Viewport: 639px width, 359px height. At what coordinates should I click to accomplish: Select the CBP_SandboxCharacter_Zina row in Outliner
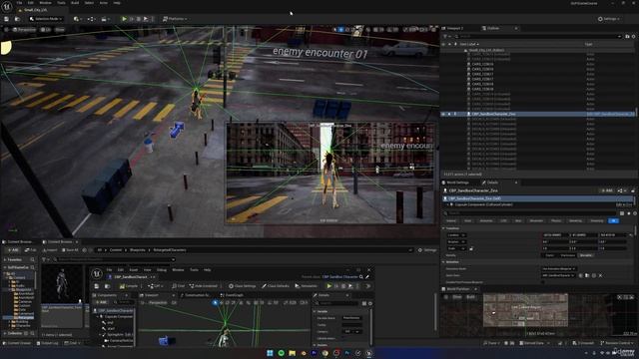pyautogui.click(x=538, y=114)
